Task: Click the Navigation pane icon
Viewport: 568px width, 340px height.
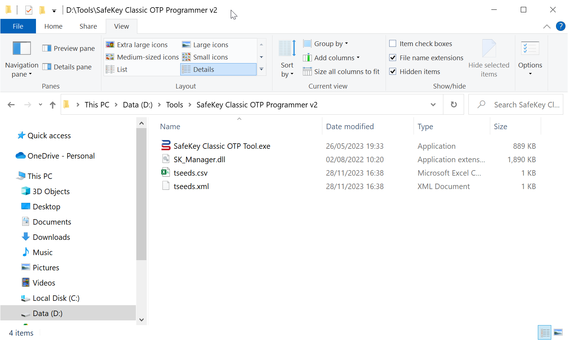Action: tap(21, 49)
